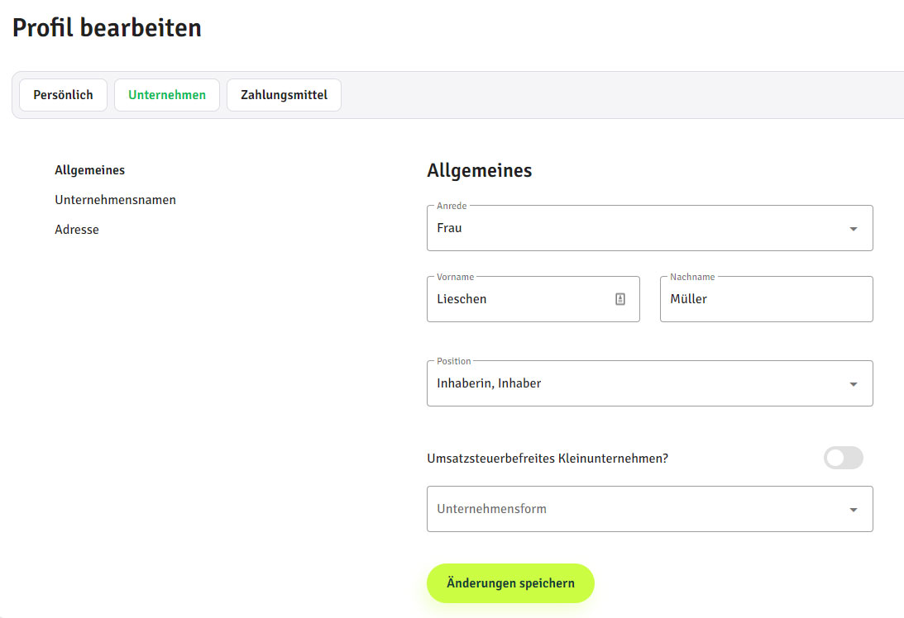Click into the Nachname field with 'Müller'
The width and height of the screenshot is (904, 618).
(x=765, y=299)
